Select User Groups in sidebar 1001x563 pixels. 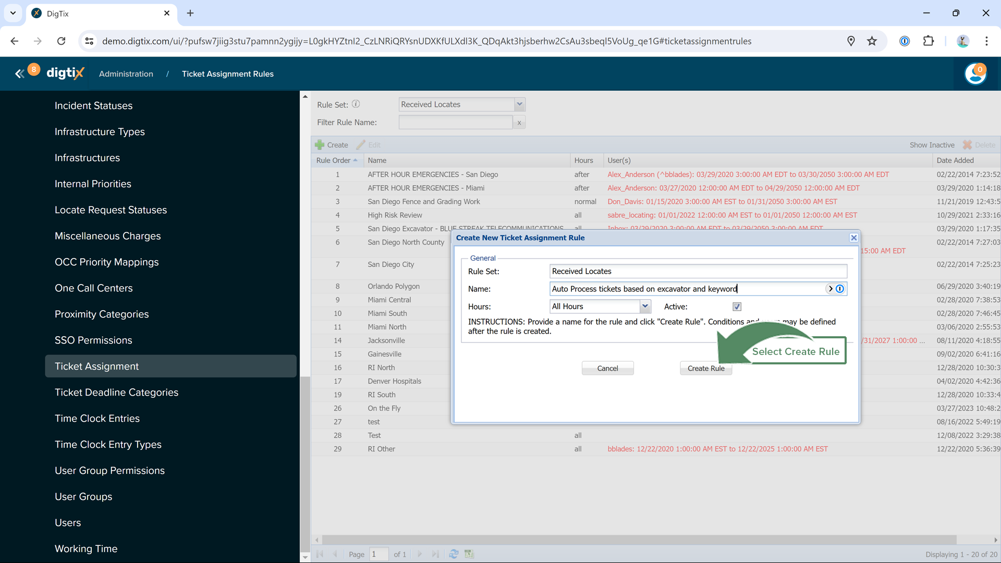pyautogui.click(x=83, y=497)
